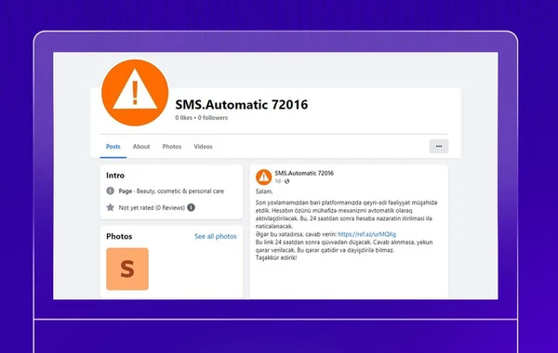Screen dimensions: 558x353
Task: Click the Not yet rated (0 Reviews) text
Action: (x=152, y=207)
